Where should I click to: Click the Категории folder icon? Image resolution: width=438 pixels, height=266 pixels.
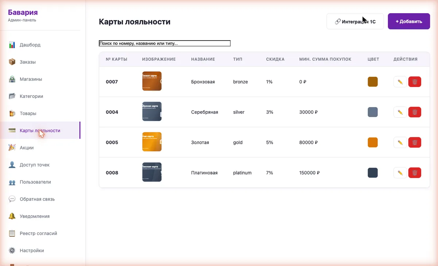(12, 96)
